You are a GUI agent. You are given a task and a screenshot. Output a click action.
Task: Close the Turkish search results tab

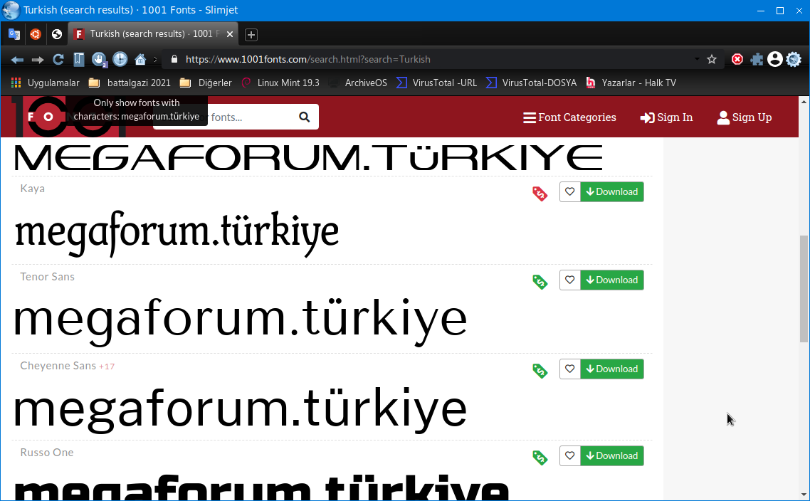[230, 34]
